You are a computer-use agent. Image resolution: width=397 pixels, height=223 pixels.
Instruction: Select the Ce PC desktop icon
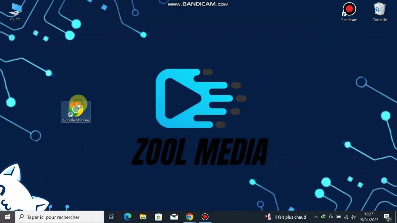pyautogui.click(x=15, y=12)
